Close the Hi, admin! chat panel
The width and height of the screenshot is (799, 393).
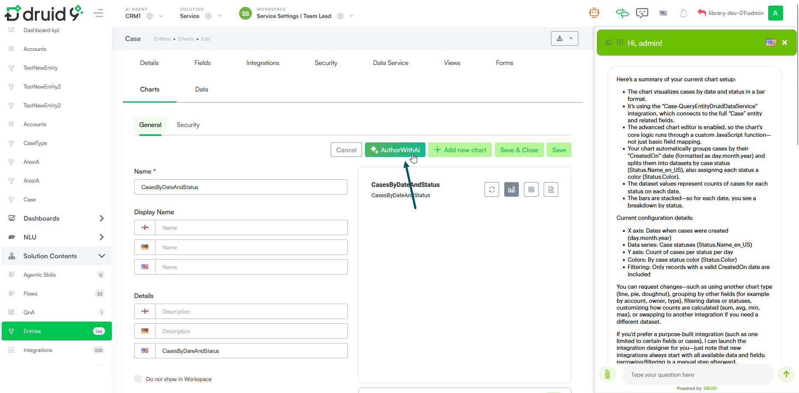(784, 42)
